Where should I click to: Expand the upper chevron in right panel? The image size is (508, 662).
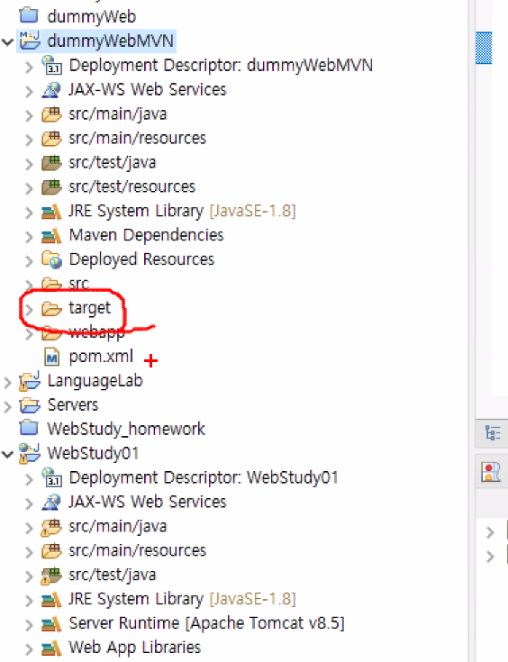point(490,532)
